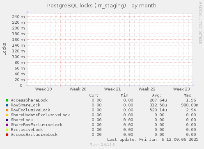Click the 312.50u average value
The height and width of the screenshot is (149, 204).
pos(158,105)
